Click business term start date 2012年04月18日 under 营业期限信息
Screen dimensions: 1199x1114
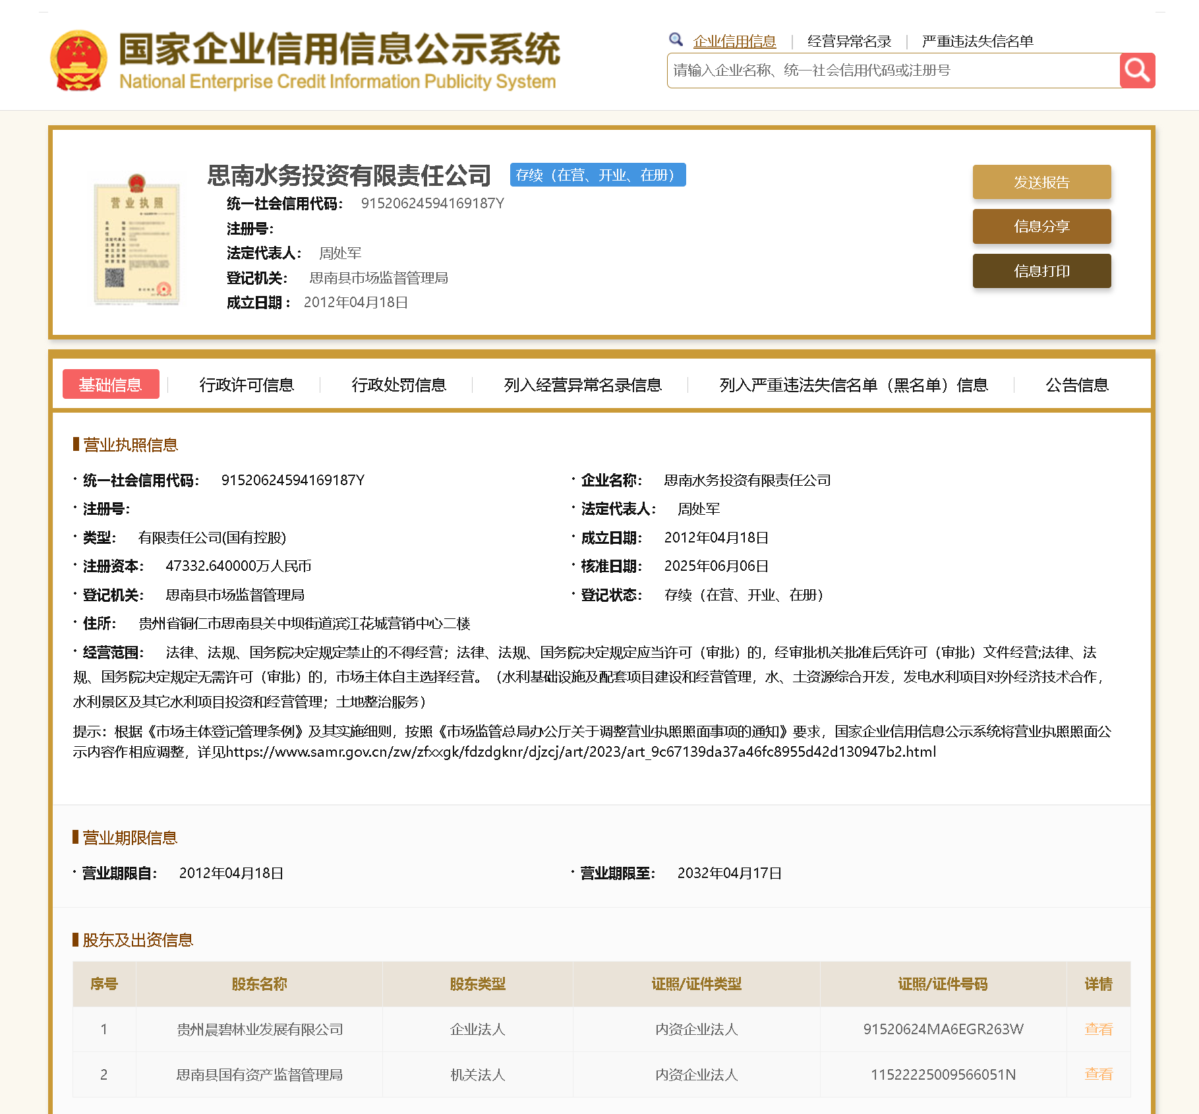tap(231, 873)
